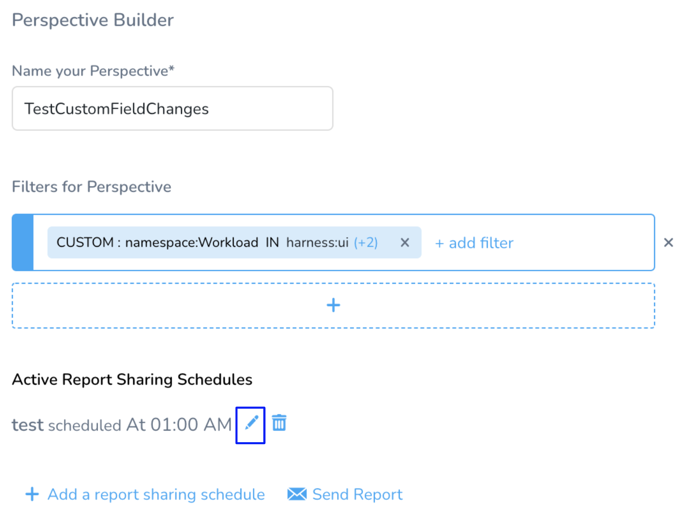
Task: Delete the test schedule using trash icon
Action: coord(279,423)
